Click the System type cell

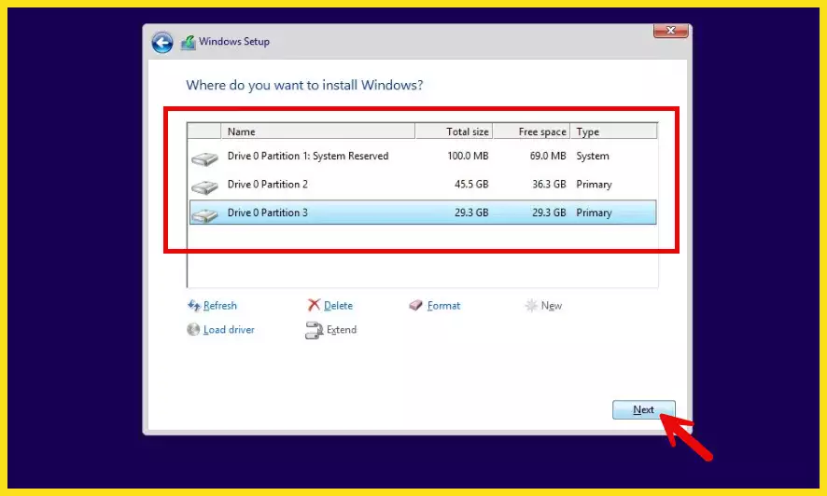coord(593,156)
